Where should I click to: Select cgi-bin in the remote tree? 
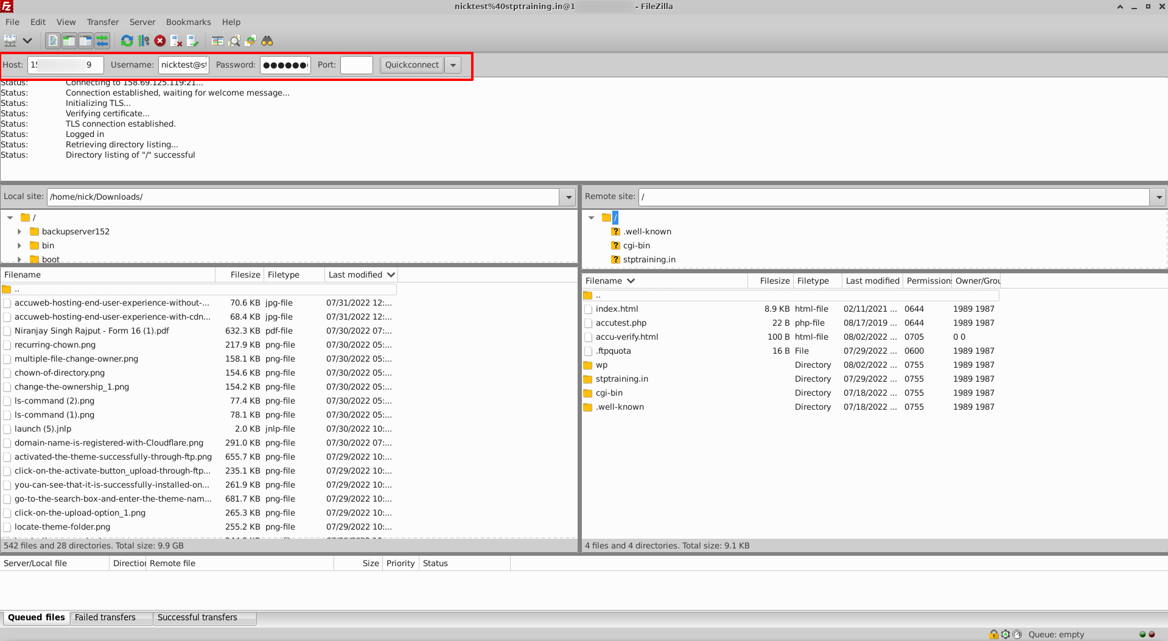click(x=636, y=245)
